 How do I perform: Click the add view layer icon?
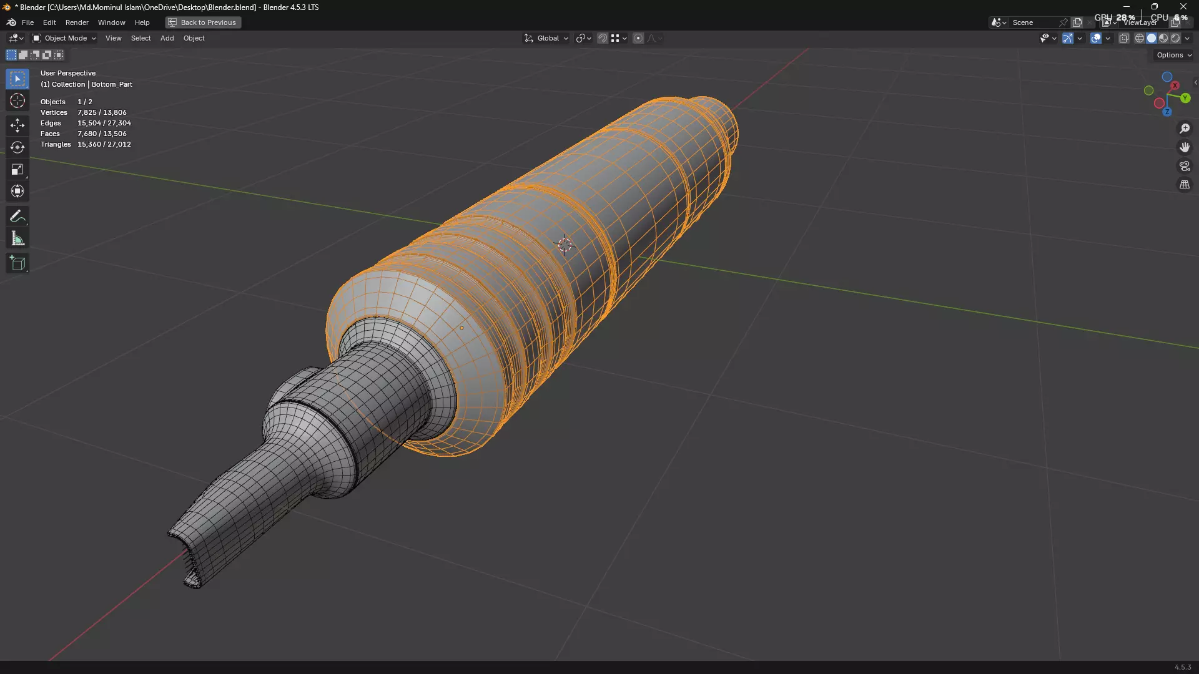point(1175,22)
